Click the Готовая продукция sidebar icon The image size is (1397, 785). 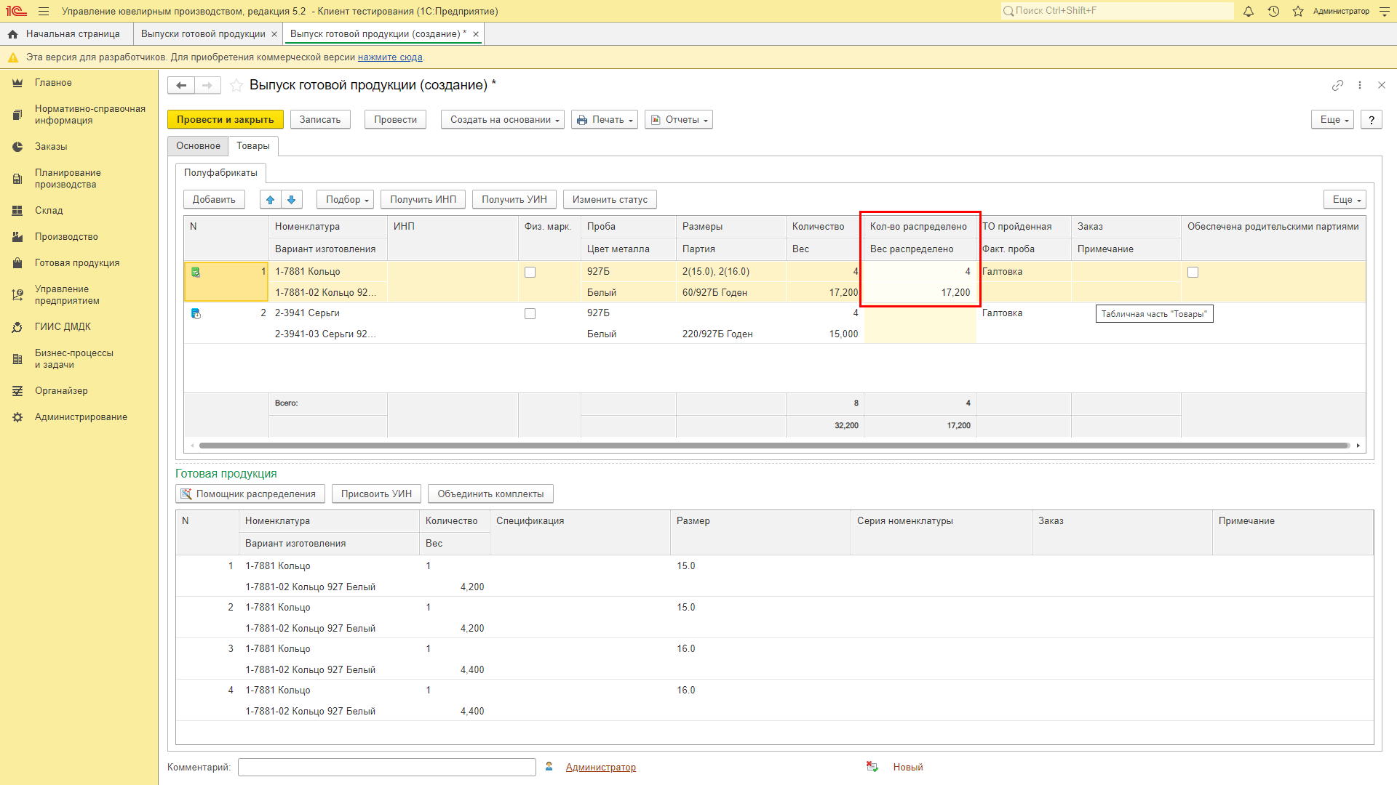click(17, 263)
